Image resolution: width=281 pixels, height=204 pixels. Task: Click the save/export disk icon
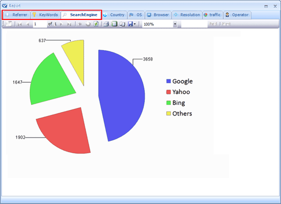point(130,24)
